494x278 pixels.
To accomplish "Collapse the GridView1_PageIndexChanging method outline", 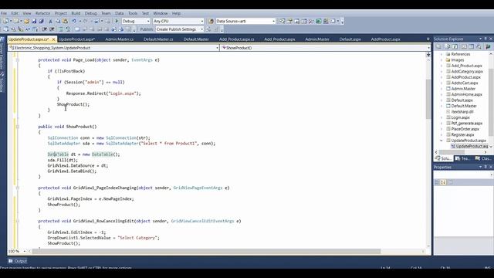I will tap(18, 188).
